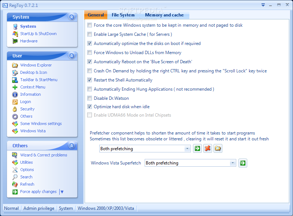This screenshot has height=216, width=293.
Task: Switch to the Memory and cache tab
Action: pyautogui.click(x=164, y=15)
